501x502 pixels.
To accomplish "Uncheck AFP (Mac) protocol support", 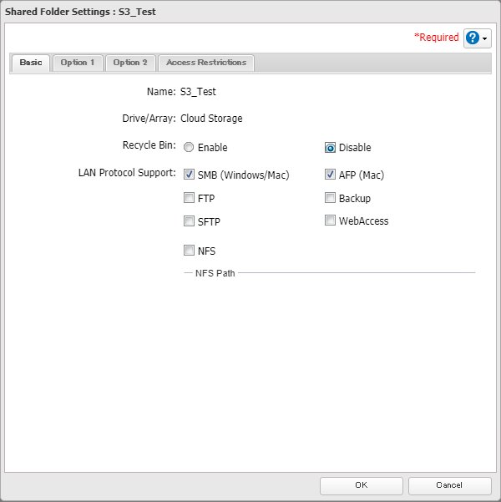I will click(331, 175).
